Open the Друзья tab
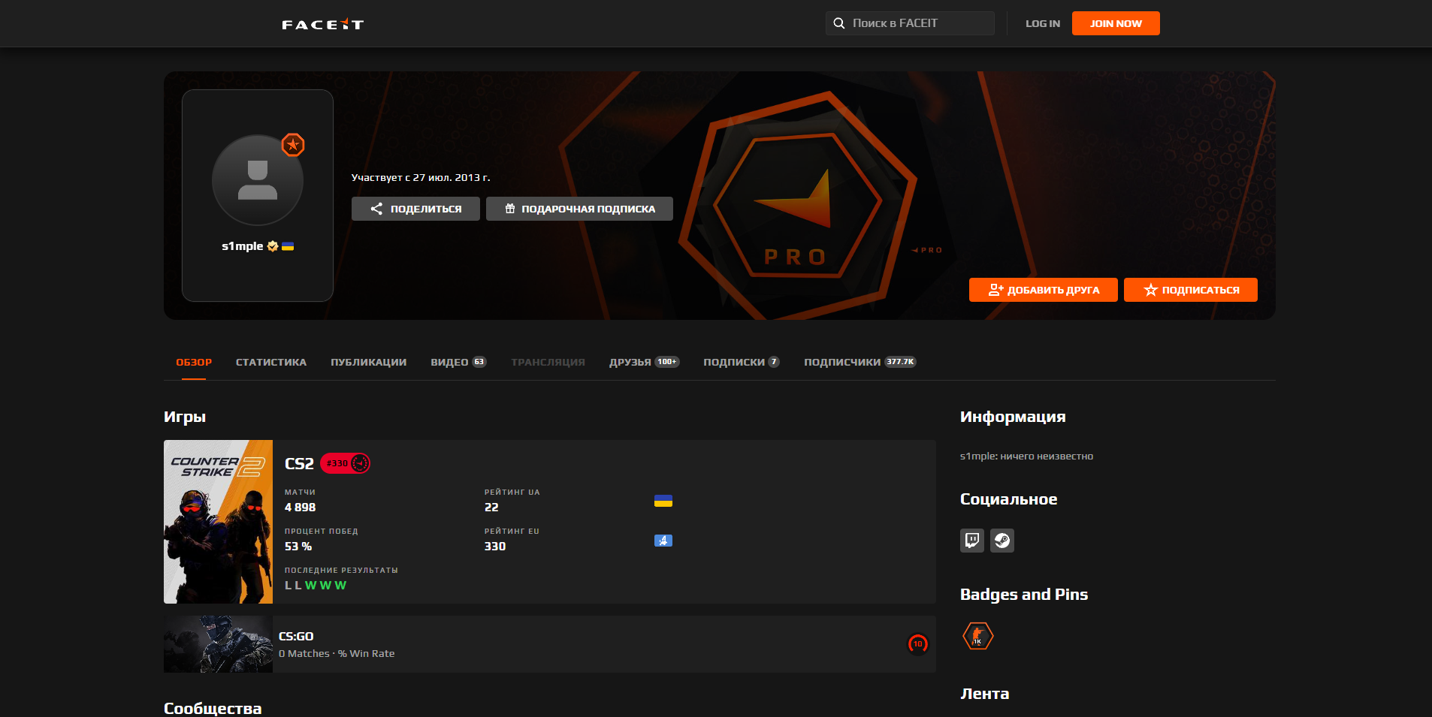The width and height of the screenshot is (1432, 717). [645, 362]
